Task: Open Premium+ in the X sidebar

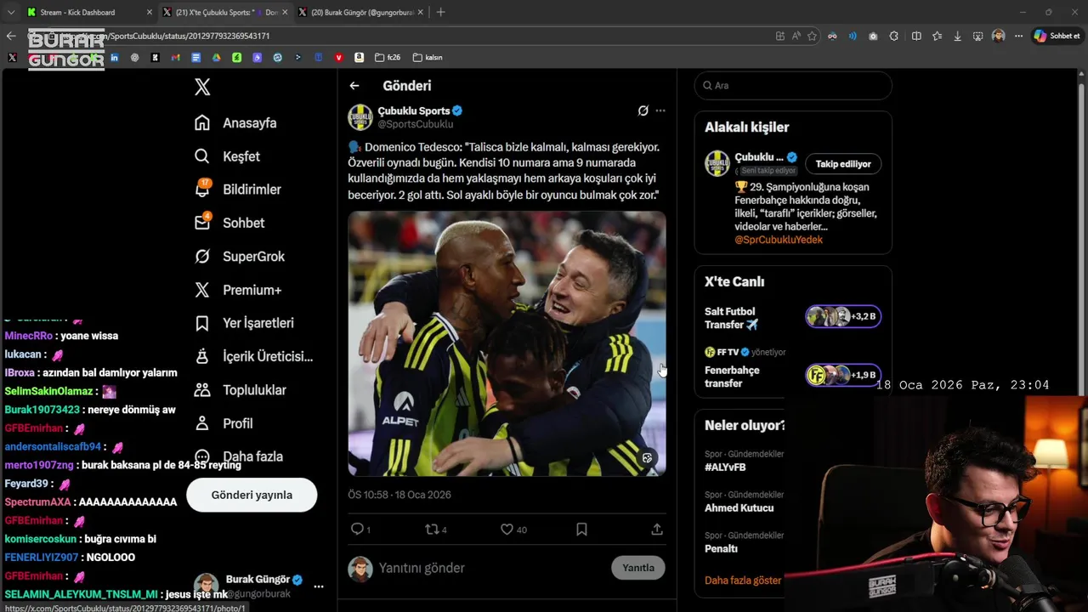Action: coord(237,290)
